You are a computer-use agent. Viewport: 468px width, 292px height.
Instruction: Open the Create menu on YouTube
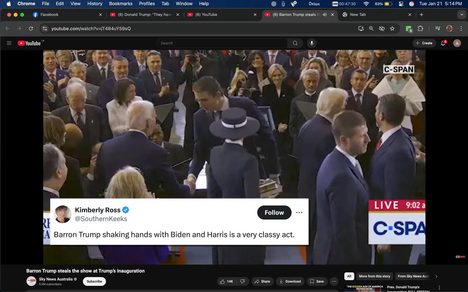pyautogui.click(x=424, y=43)
